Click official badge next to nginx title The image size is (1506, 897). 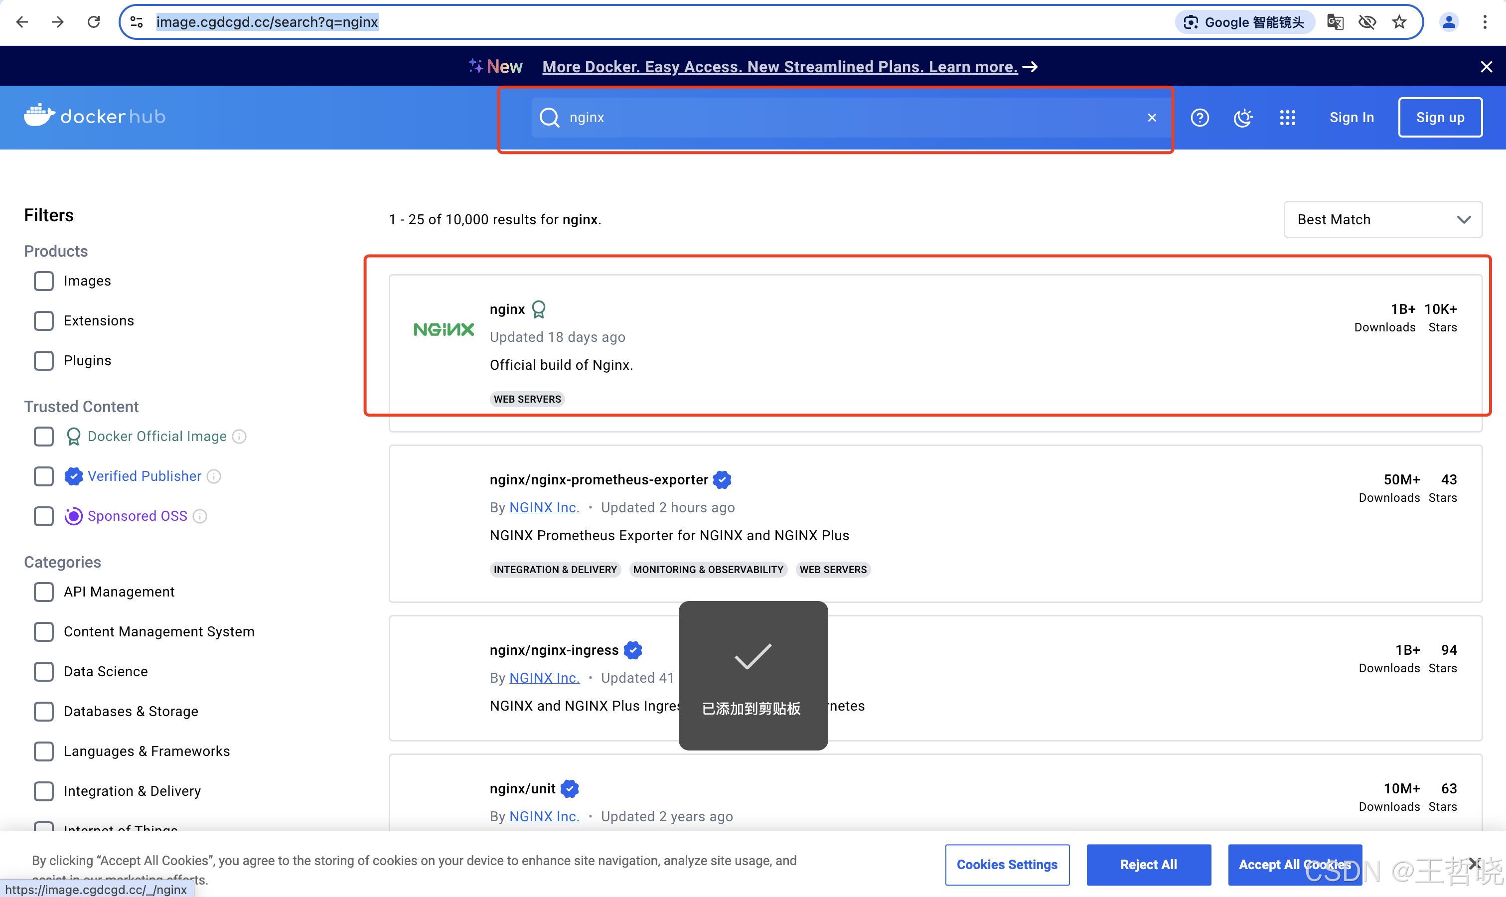click(538, 309)
